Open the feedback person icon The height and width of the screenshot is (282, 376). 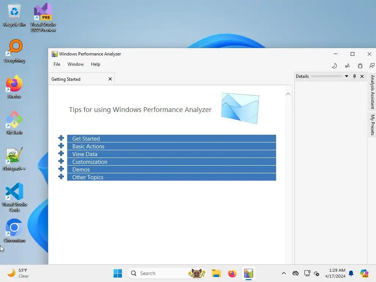pos(372,66)
